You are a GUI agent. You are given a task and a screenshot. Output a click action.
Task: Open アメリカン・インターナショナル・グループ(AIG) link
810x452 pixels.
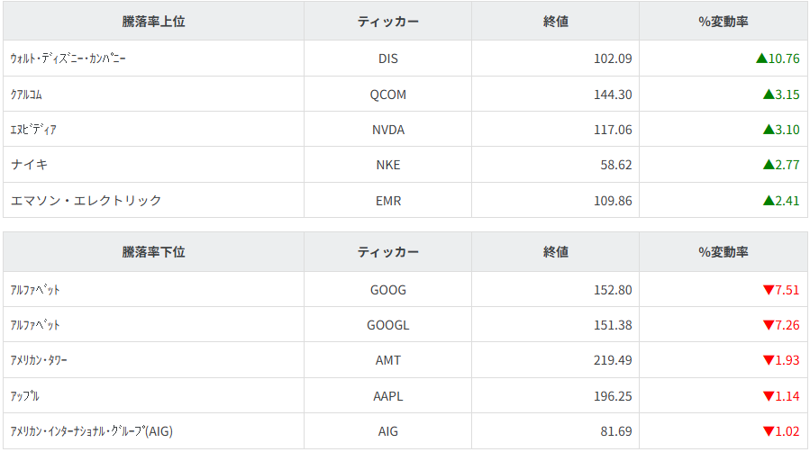(x=91, y=431)
